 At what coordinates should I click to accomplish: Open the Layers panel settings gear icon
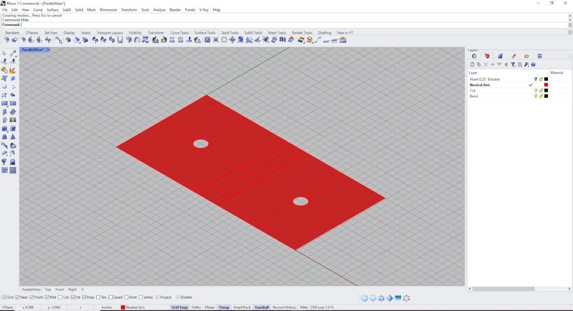[x=527, y=64]
